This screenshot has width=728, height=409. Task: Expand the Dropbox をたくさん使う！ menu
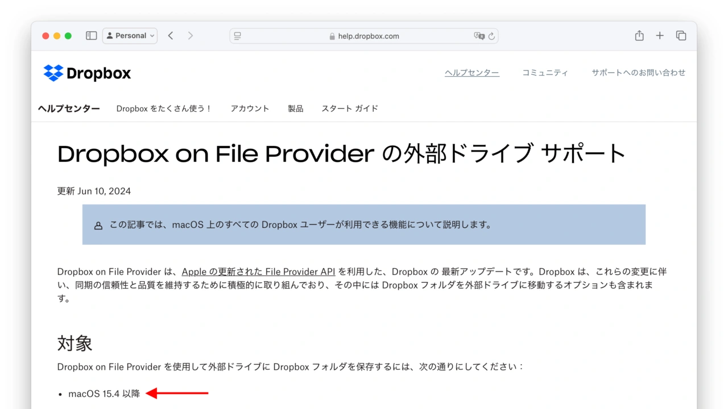[164, 108]
